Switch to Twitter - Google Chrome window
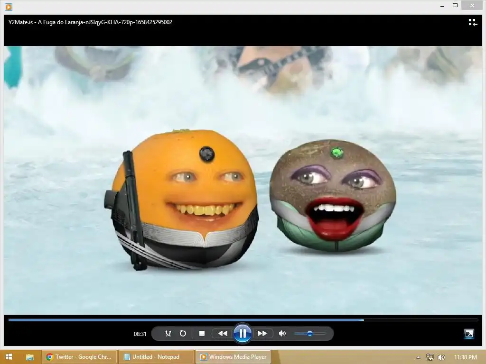The width and height of the screenshot is (486, 364). (79, 357)
